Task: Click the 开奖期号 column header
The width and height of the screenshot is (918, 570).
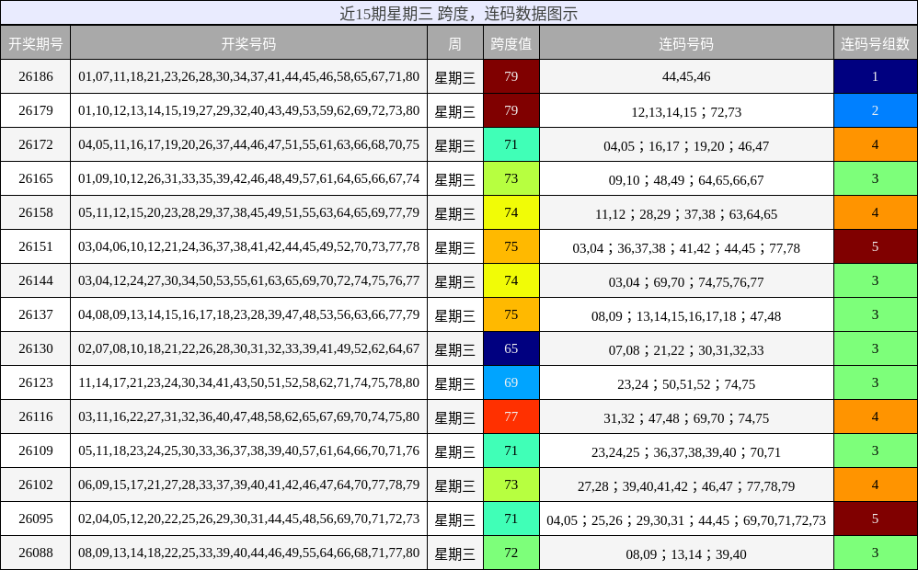Action: pos(36,42)
